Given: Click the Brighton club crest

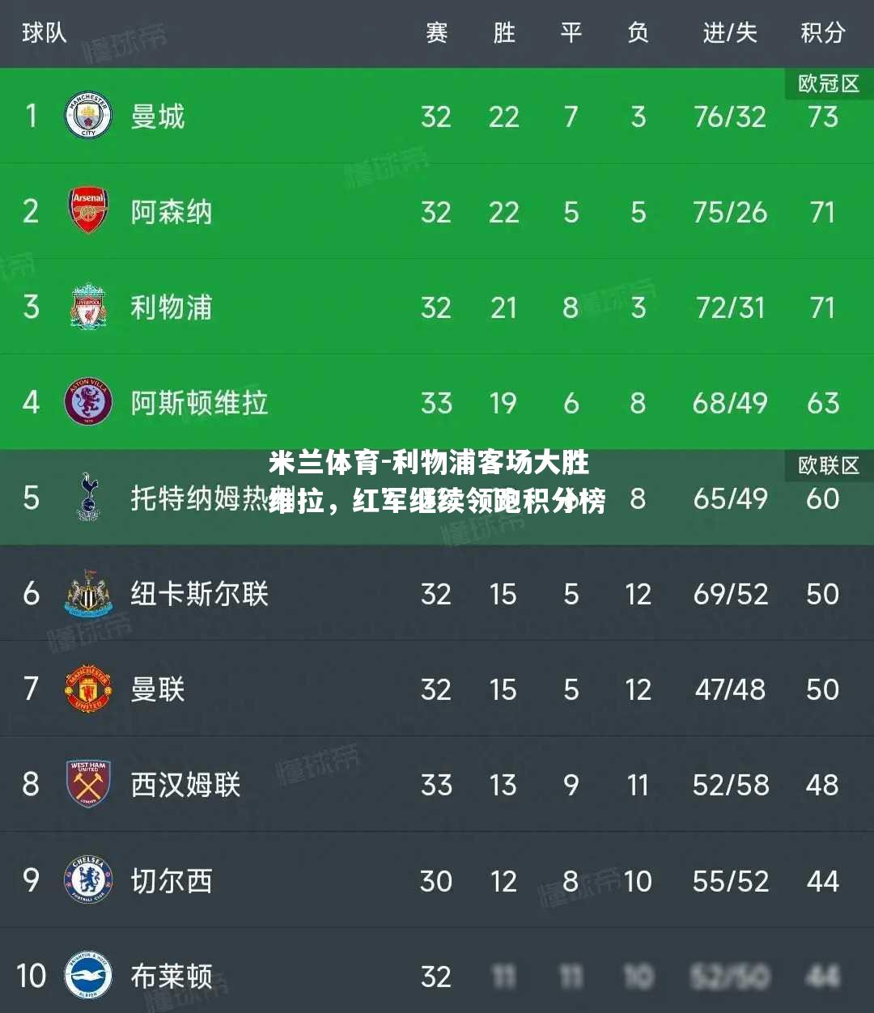Looking at the screenshot, I should (x=87, y=975).
